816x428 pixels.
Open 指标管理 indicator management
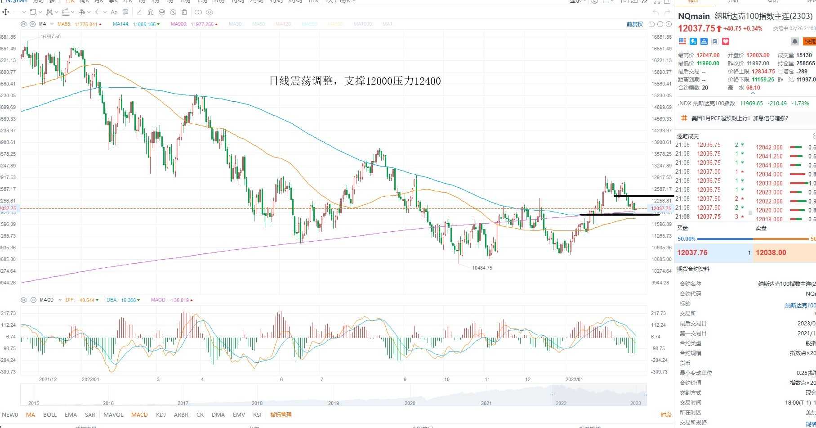point(281,414)
